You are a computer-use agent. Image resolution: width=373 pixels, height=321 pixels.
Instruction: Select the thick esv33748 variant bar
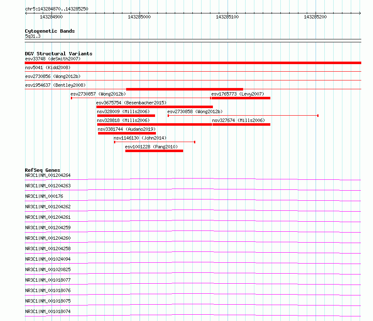pyautogui.click(x=193, y=63)
